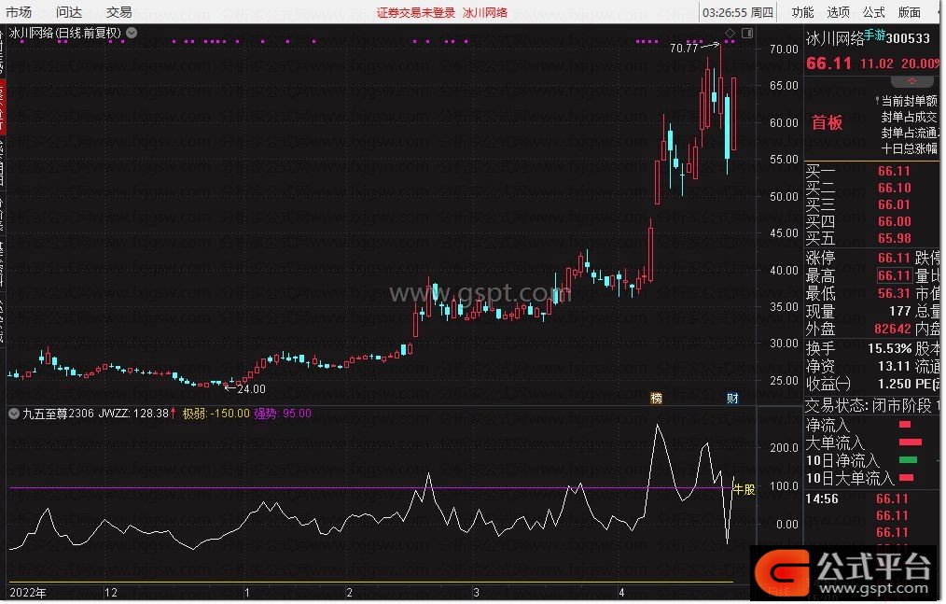Click the 首板 label

827,123
